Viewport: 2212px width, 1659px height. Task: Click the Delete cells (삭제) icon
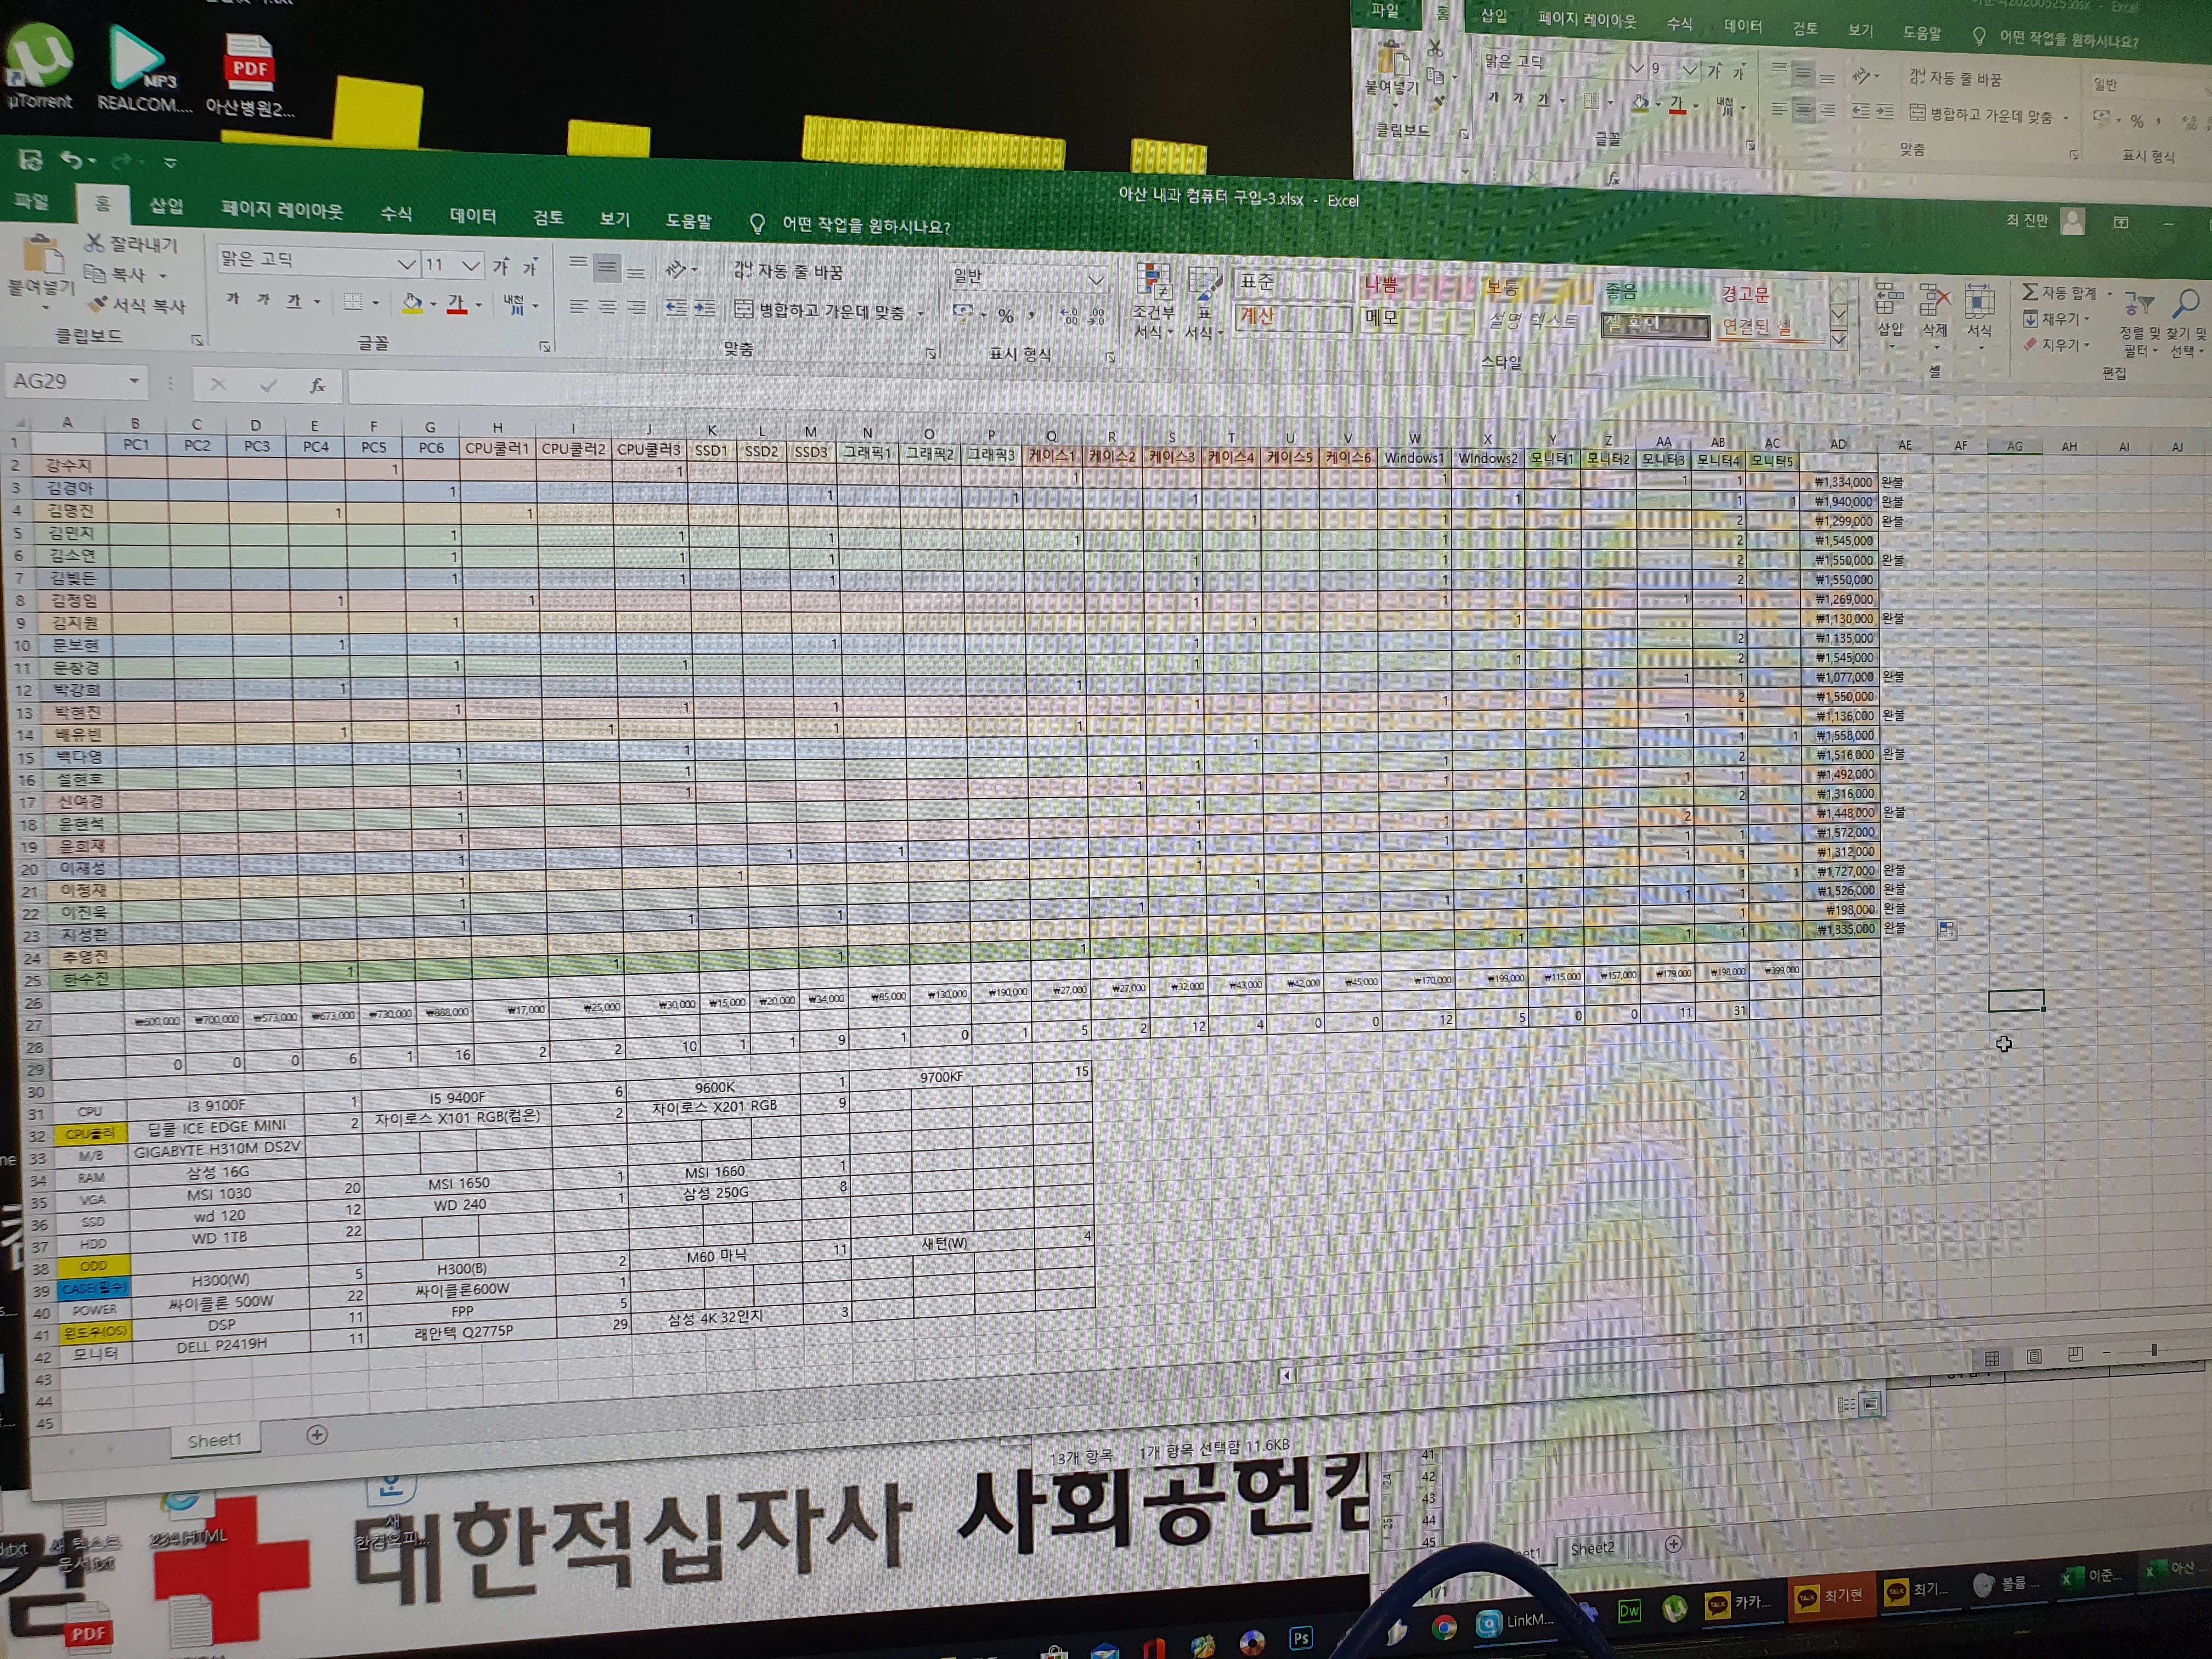[1935, 299]
